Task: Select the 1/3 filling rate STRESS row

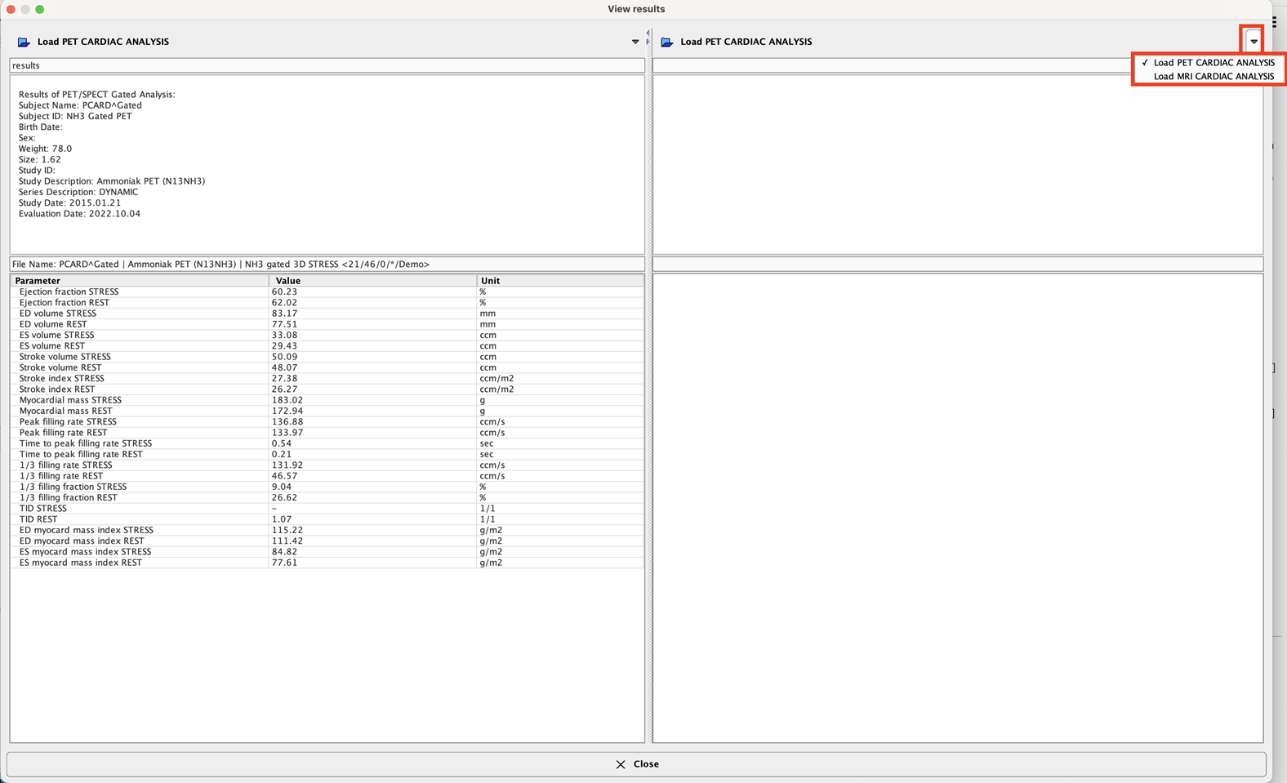Action: (x=327, y=465)
